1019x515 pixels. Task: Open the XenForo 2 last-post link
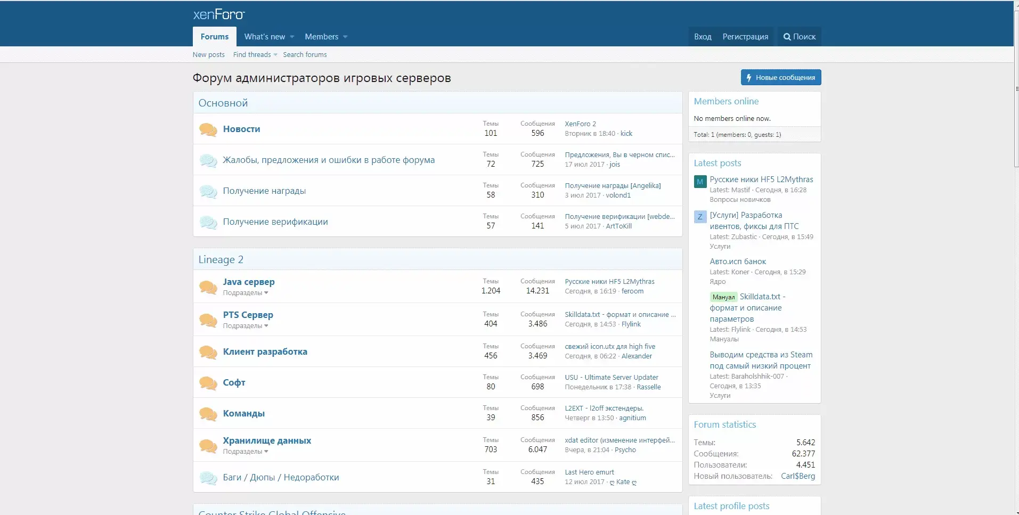tap(581, 124)
